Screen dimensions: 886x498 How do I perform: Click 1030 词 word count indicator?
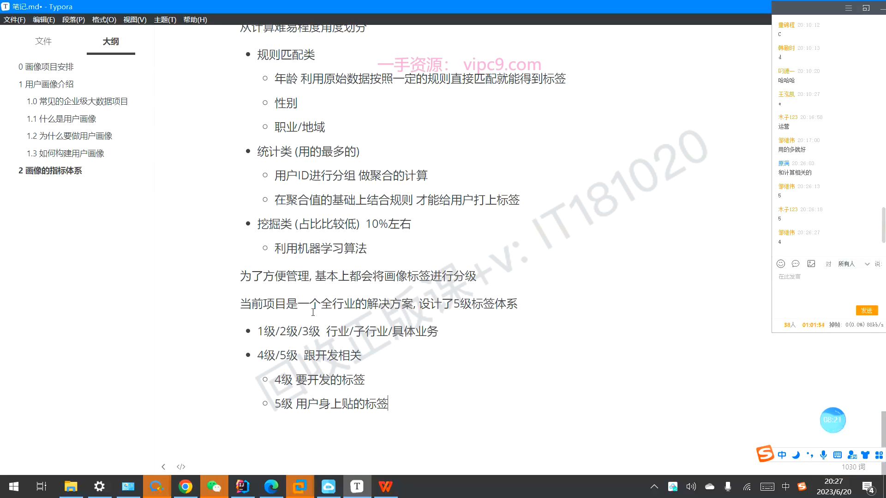tap(853, 467)
